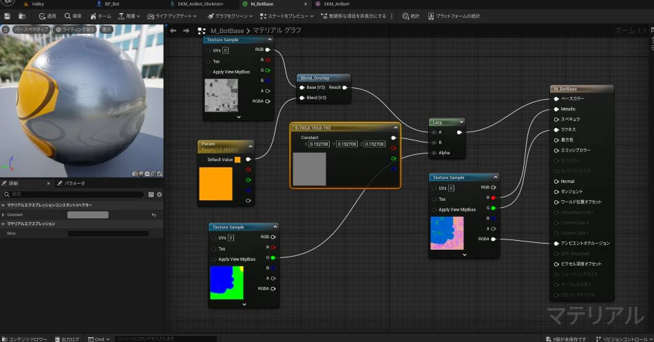Open リビジョンコントロール revision control menu
This screenshot has height=342, width=654.
click(x=623, y=339)
